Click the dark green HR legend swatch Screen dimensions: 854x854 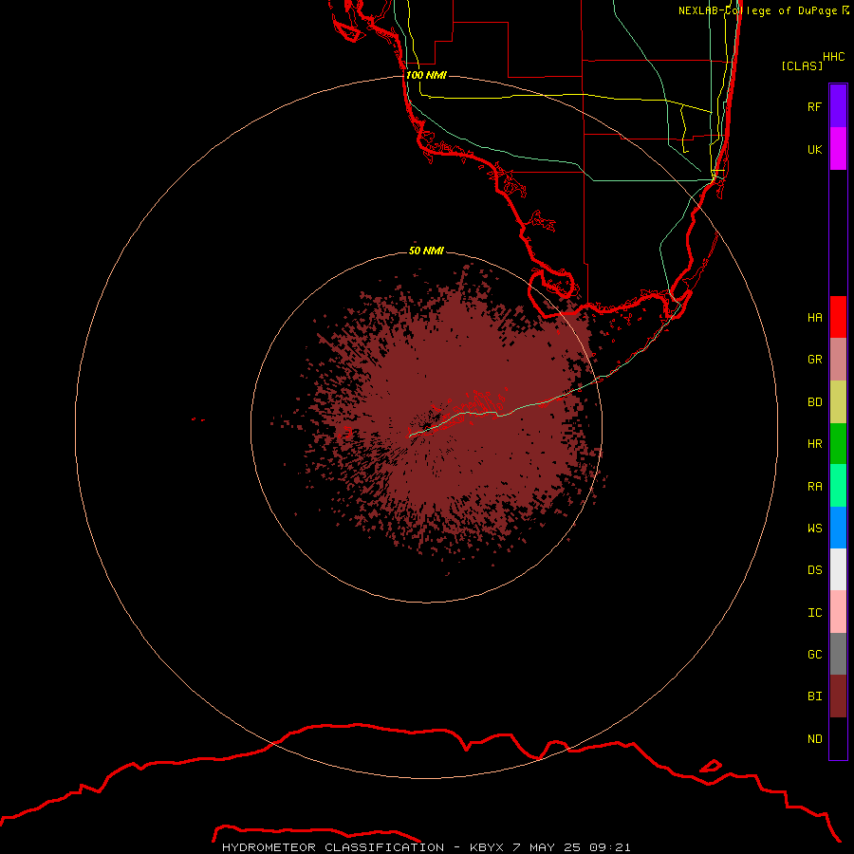click(838, 444)
